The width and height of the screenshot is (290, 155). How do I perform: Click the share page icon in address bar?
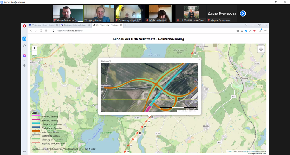[x=238, y=31]
